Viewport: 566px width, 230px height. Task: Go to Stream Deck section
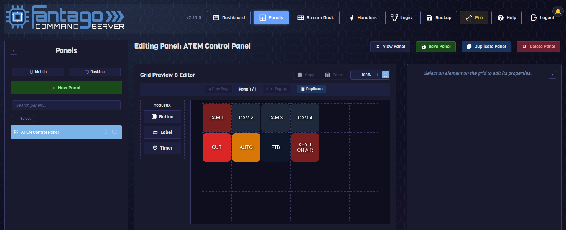(315, 18)
